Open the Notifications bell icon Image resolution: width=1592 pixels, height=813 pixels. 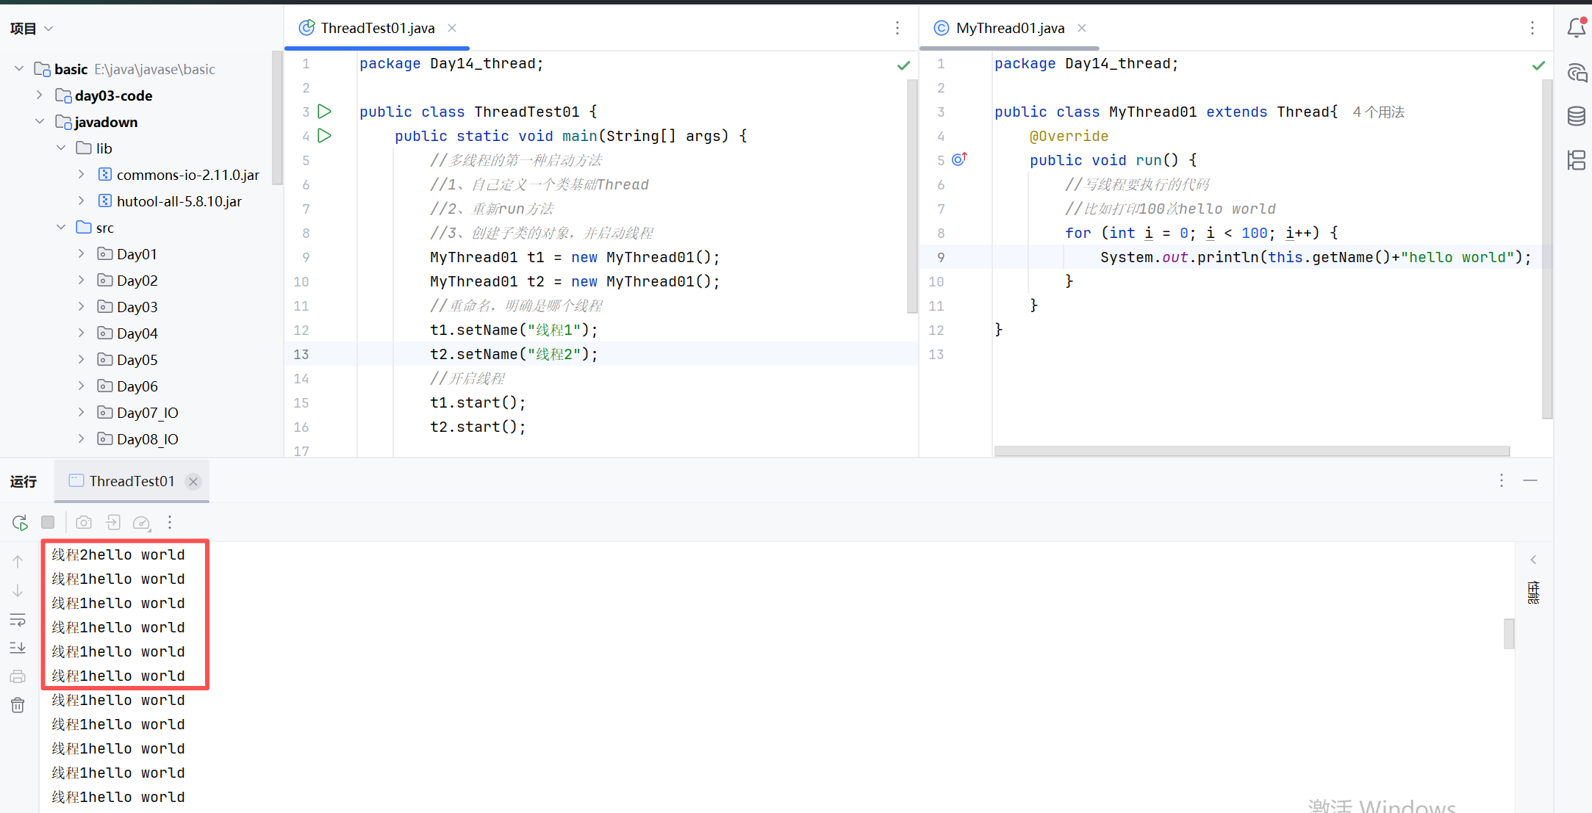[x=1577, y=28]
